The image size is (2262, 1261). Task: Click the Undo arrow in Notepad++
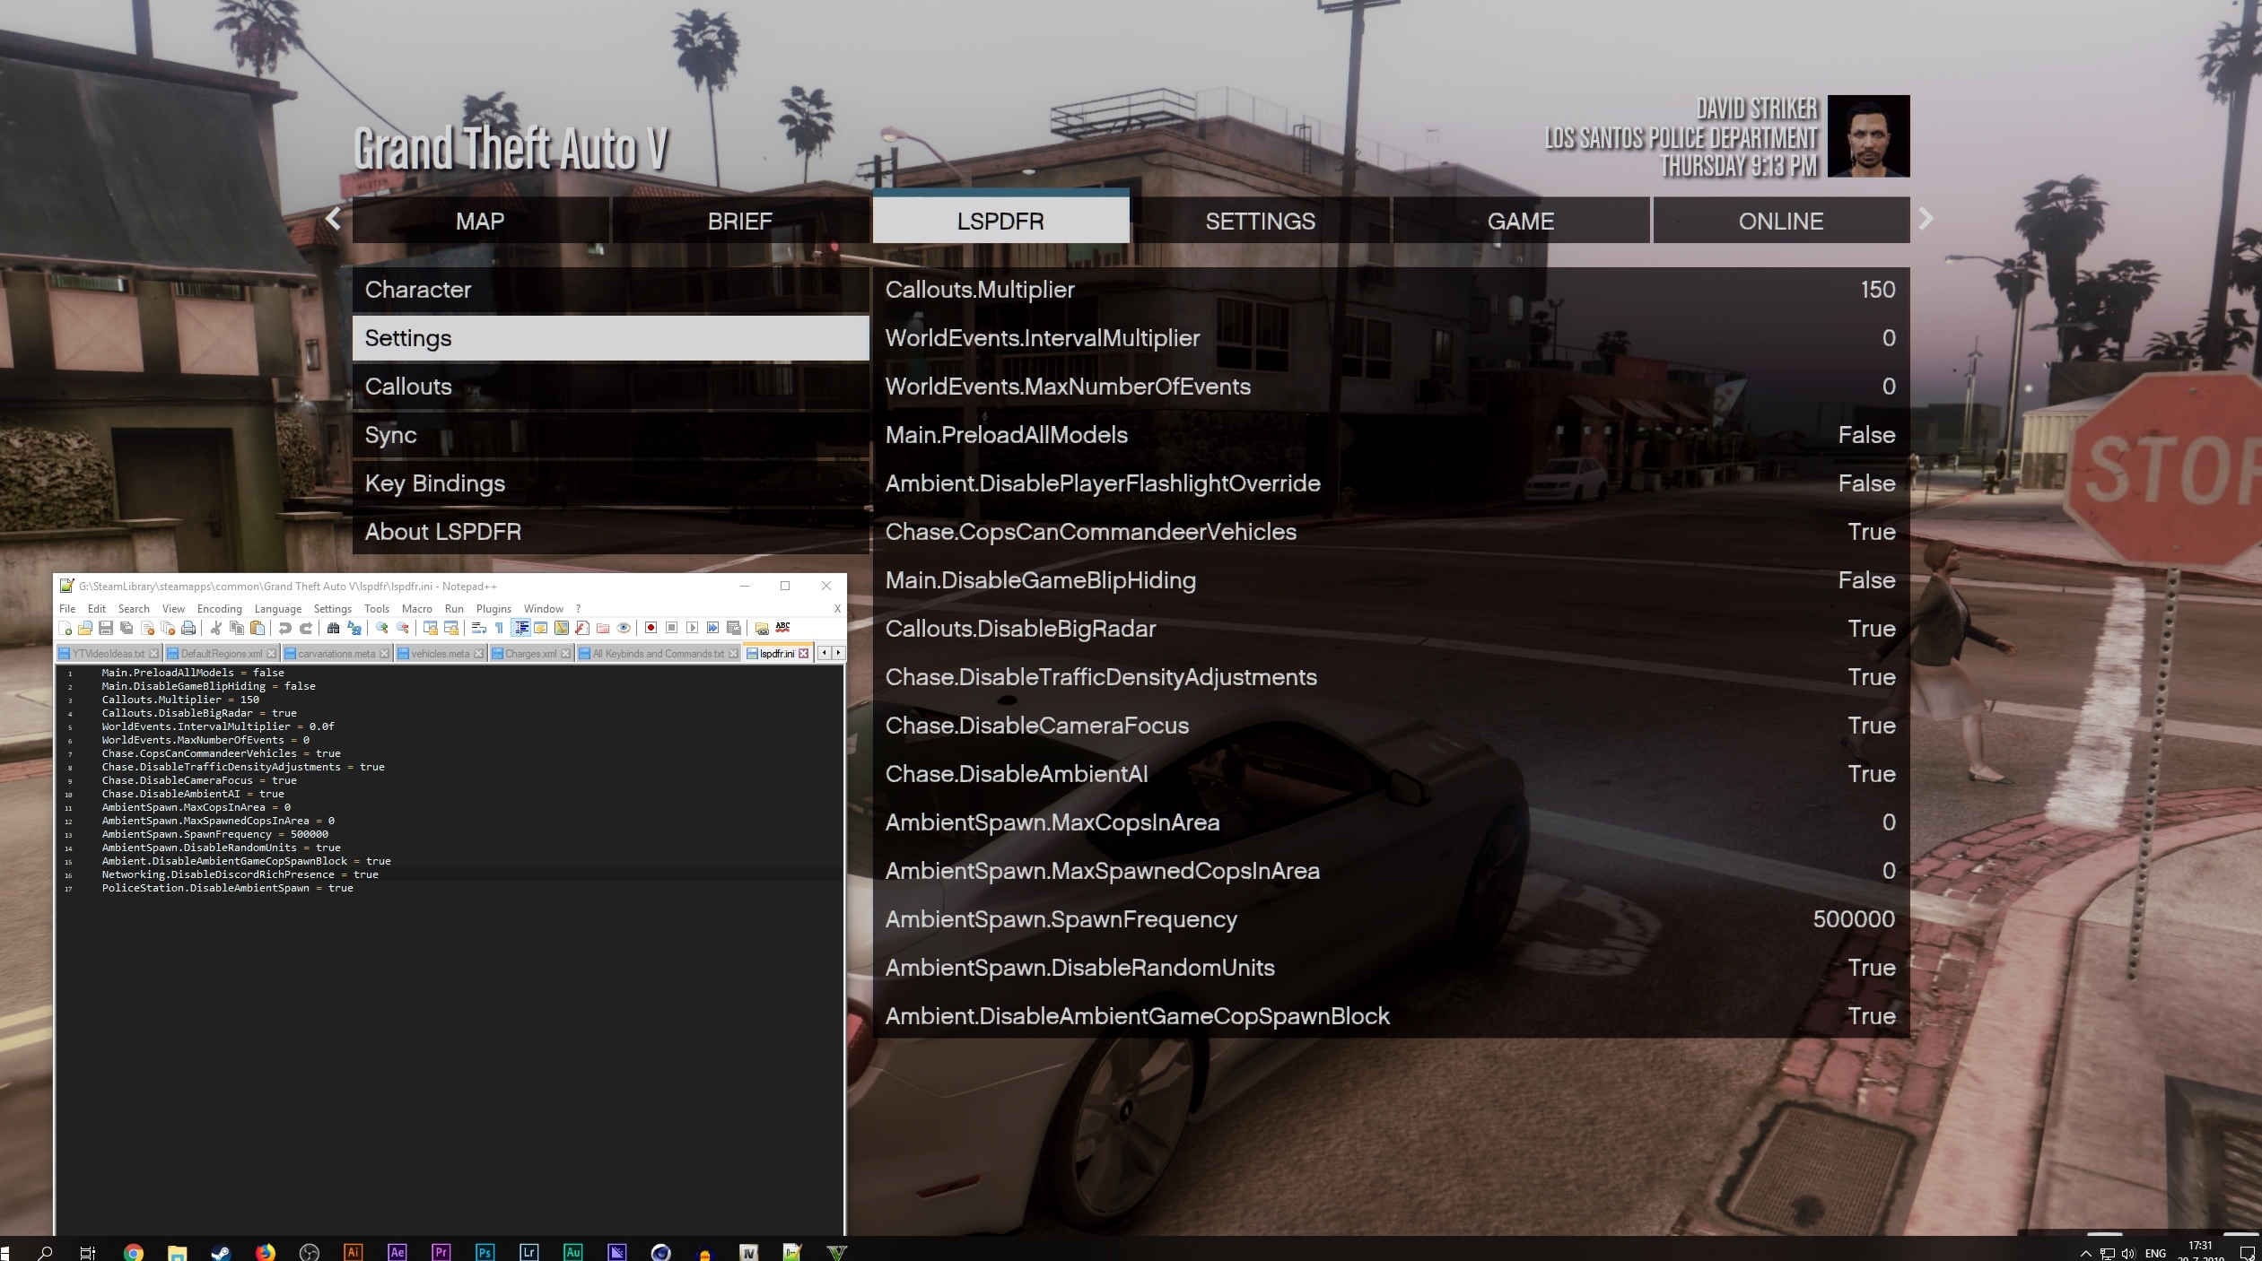click(x=285, y=628)
